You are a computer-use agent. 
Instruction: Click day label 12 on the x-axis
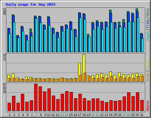[58, 115]
